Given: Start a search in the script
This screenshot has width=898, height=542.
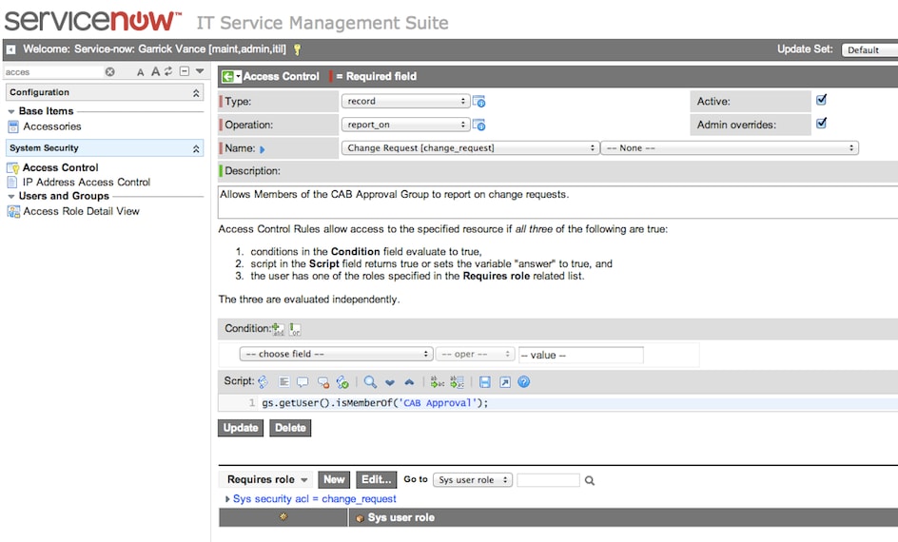Looking at the screenshot, I should (x=370, y=381).
